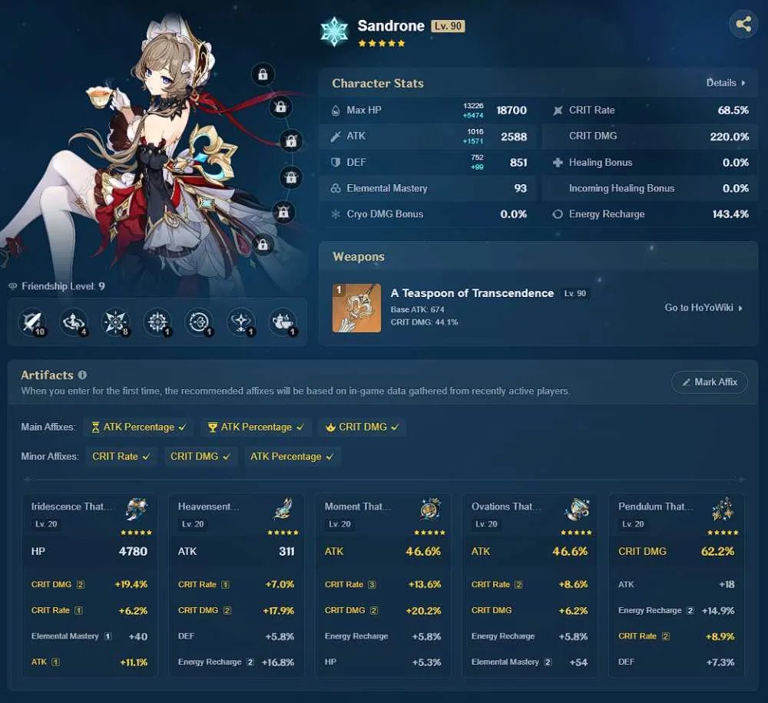The width and height of the screenshot is (768, 703).
Task: Click the ATK 2588 stat row
Action: pyautogui.click(x=428, y=137)
